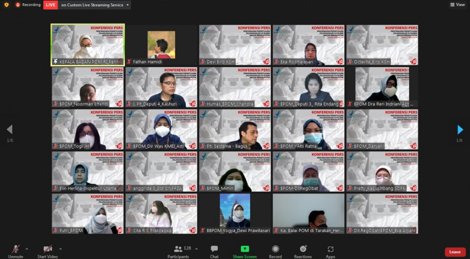Open the Apps panel

click(x=330, y=249)
